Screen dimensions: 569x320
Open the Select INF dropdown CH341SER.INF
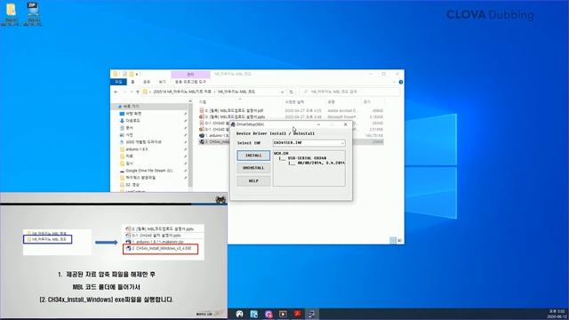tap(309, 143)
